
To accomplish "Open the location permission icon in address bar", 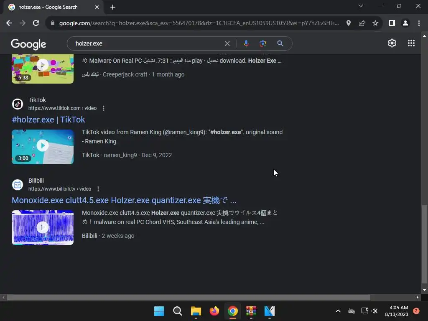I will [348, 23].
